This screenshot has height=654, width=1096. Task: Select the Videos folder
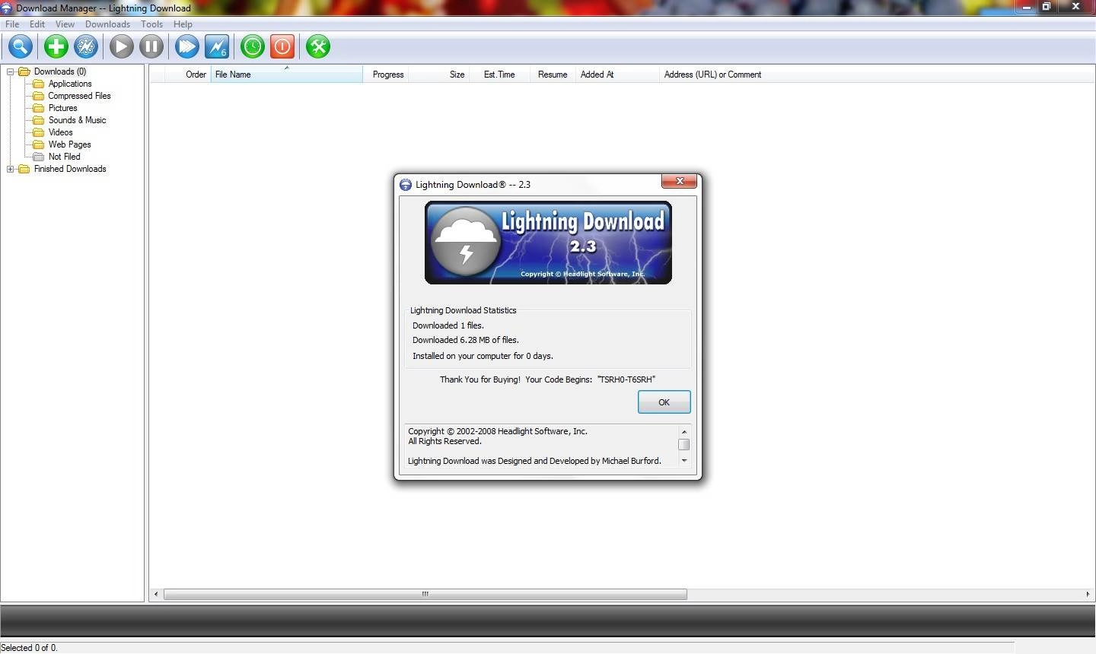(x=60, y=132)
